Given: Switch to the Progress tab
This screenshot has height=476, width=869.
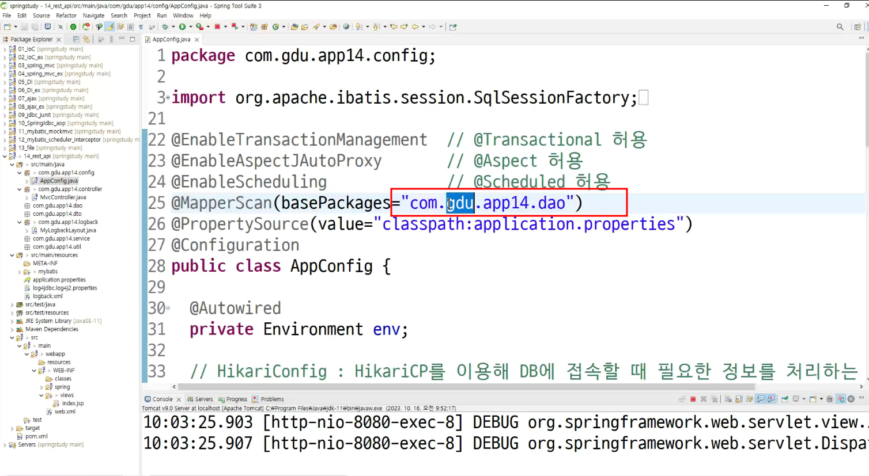Looking at the screenshot, I should [x=233, y=399].
